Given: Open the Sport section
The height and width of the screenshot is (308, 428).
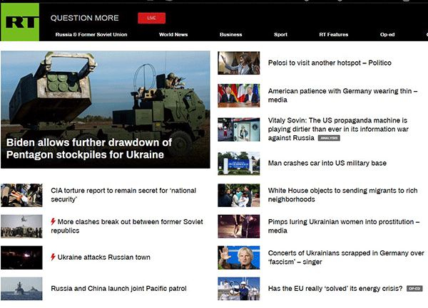Looking at the screenshot, I should coord(280,35).
